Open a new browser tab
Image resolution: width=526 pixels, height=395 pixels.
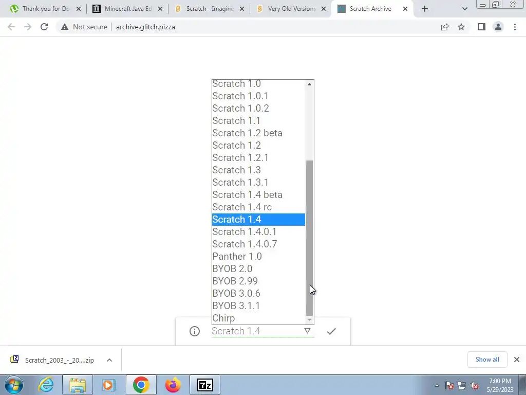point(425,9)
